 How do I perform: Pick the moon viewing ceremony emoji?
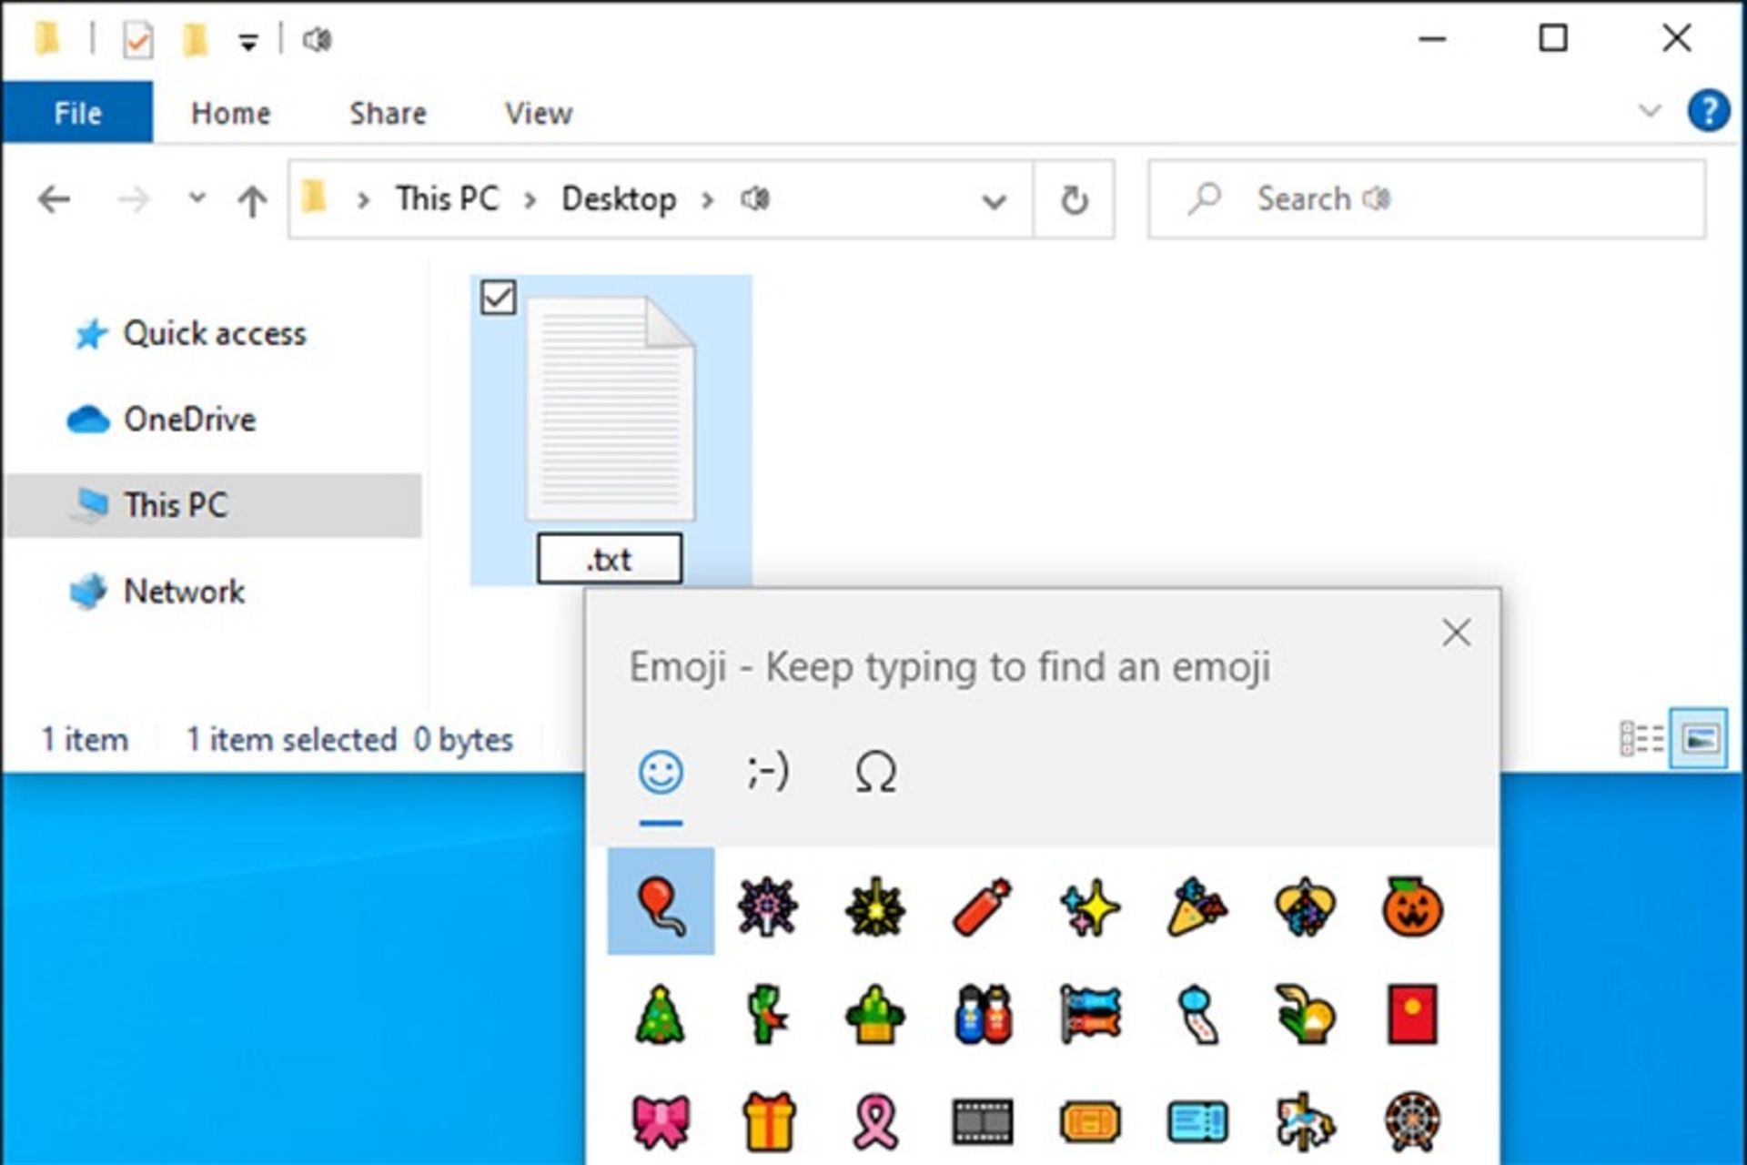coord(1305,1014)
